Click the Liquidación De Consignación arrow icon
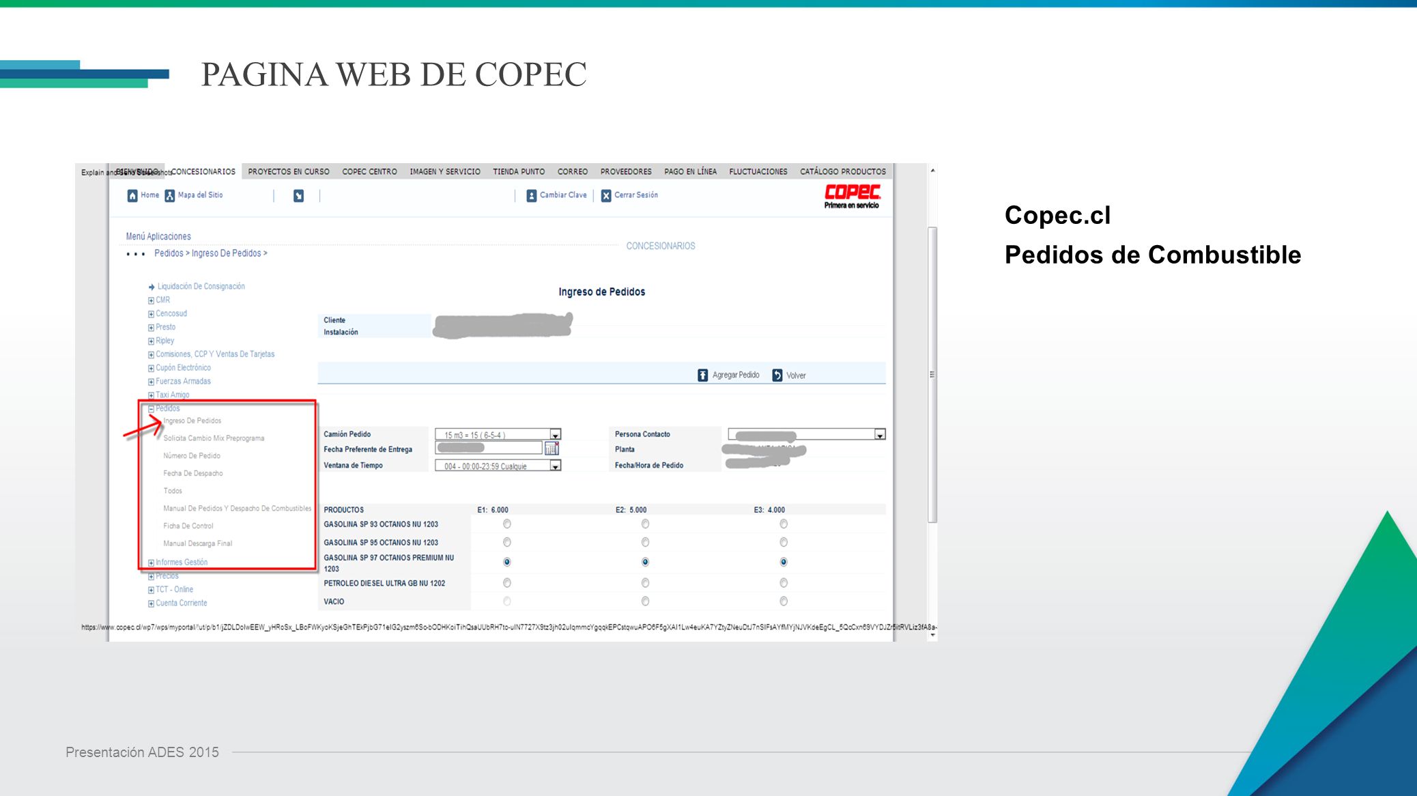Viewport: 1417px width, 796px height. tap(152, 287)
